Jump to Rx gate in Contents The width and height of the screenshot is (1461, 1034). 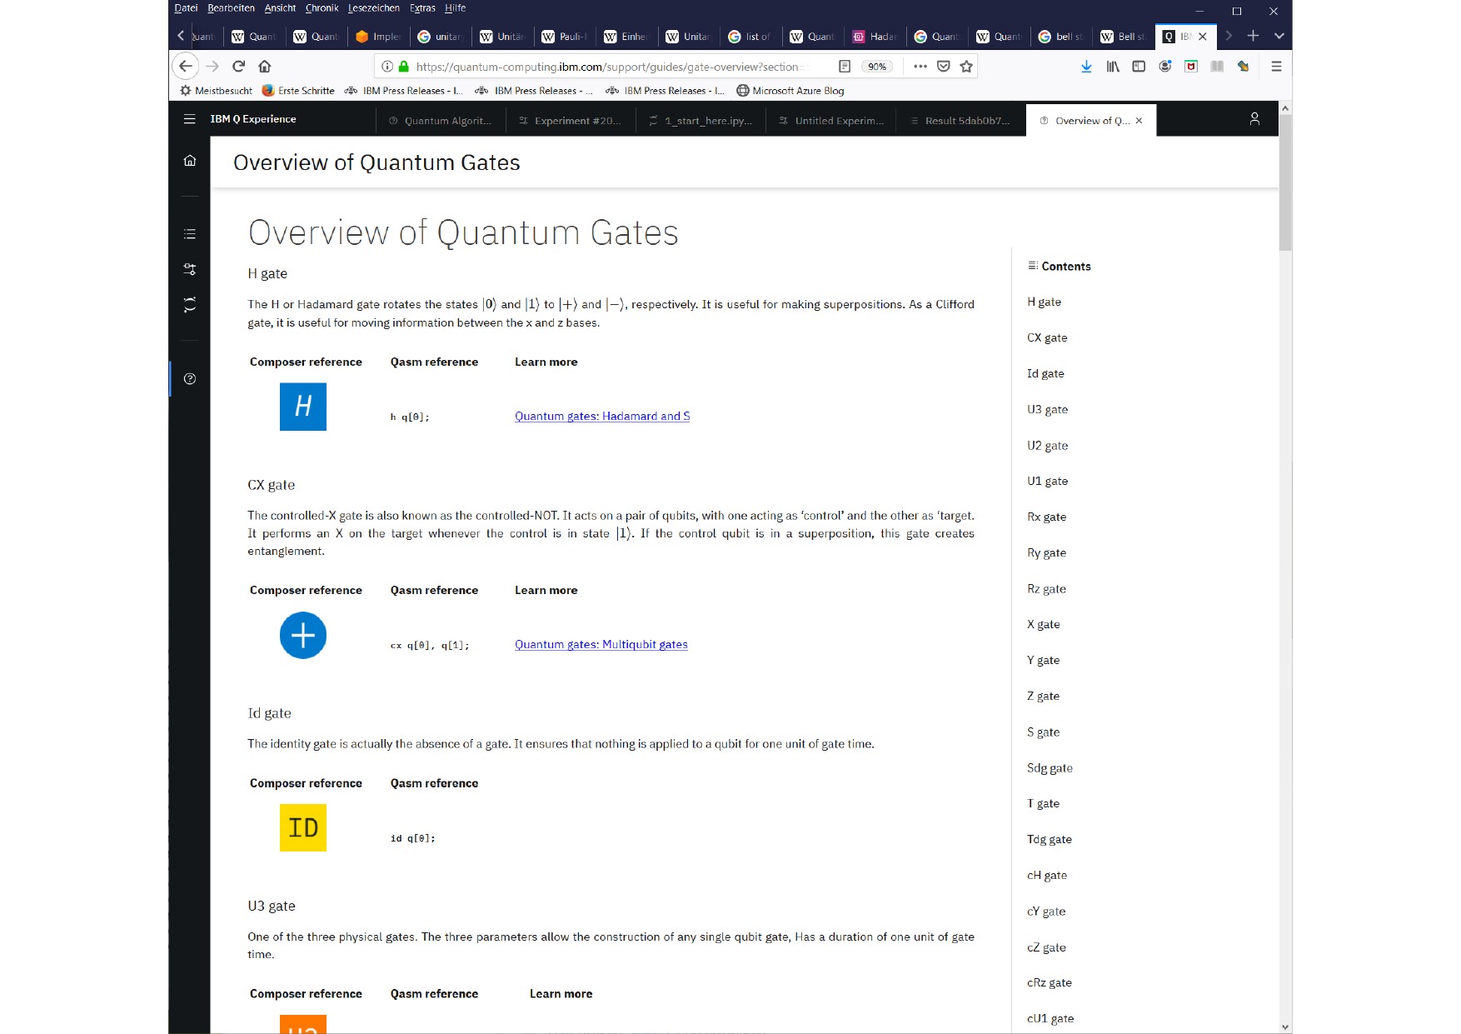(x=1046, y=517)
